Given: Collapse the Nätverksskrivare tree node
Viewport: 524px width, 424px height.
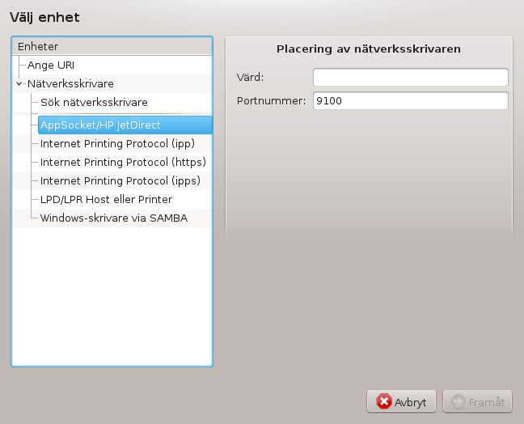Looking at the screenshot, I should [19, 83].
